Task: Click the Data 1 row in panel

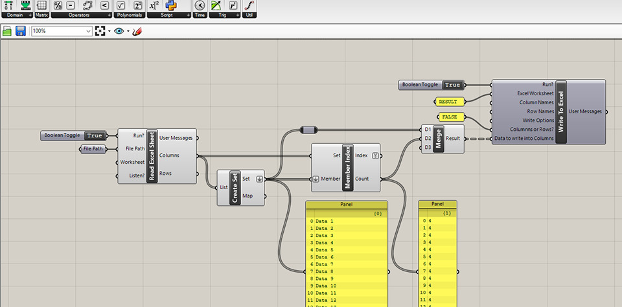Action: point(346,222)
